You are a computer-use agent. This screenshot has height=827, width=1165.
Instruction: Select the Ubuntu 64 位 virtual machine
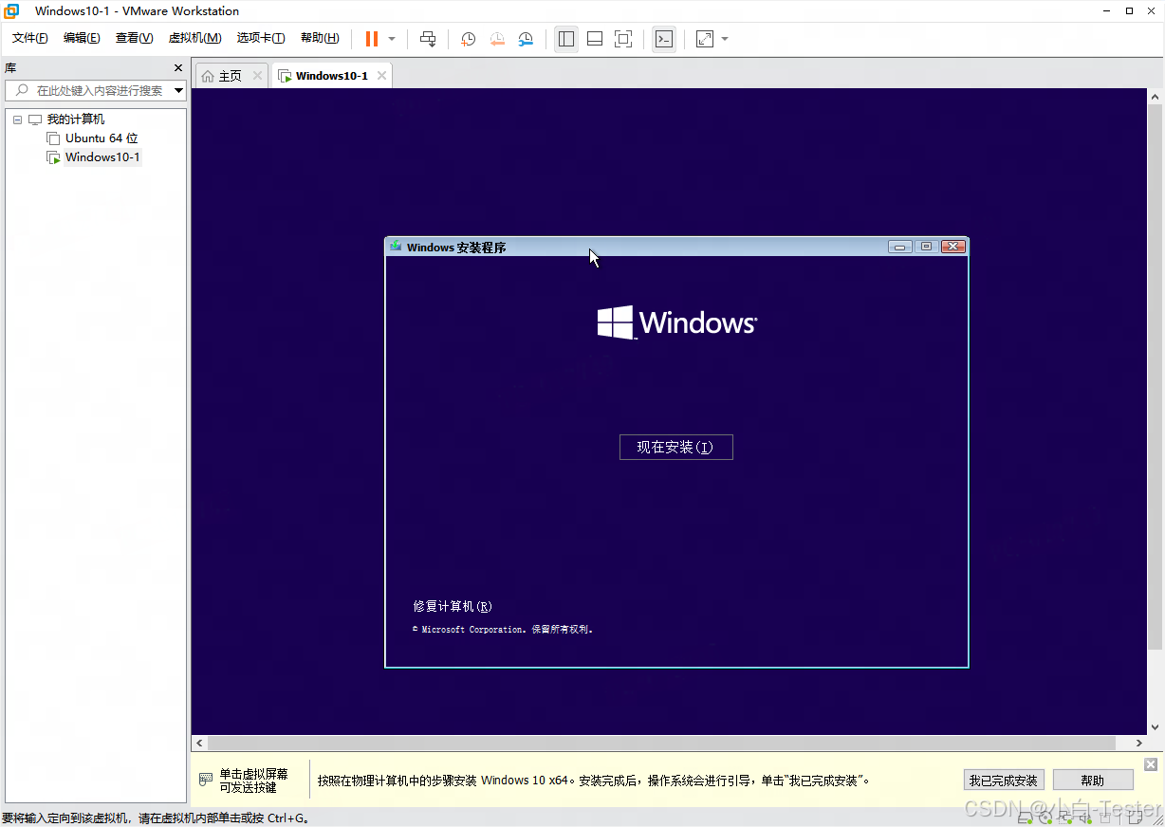(102, 138)
